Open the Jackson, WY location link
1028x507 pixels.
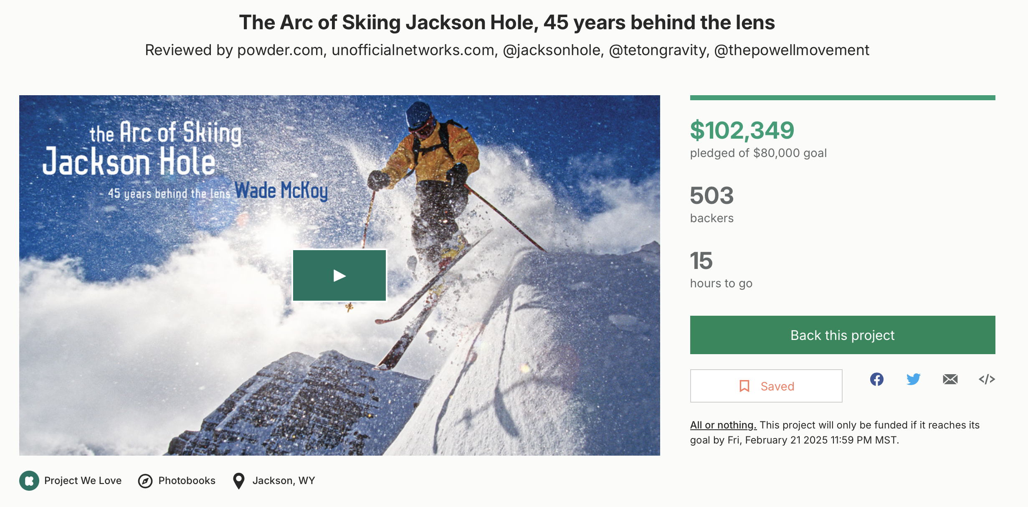[x=284, y=481]
